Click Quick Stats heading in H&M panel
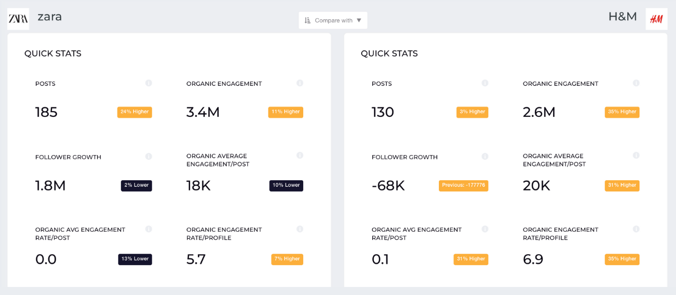The image size is (676, 295). click(390, 54)
